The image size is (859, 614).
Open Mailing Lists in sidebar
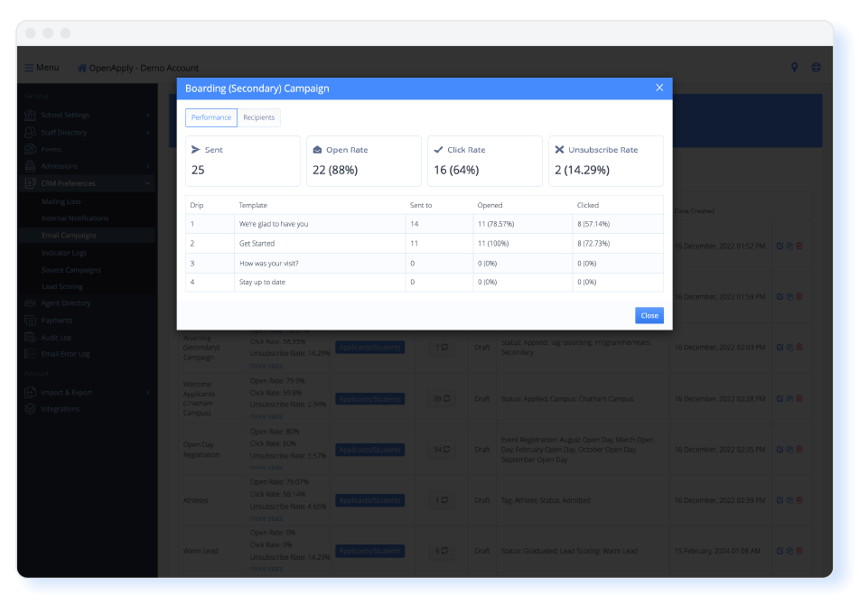point(61,201)
